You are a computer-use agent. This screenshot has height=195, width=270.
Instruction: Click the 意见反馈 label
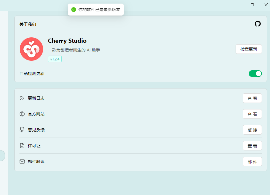point(36,130)
